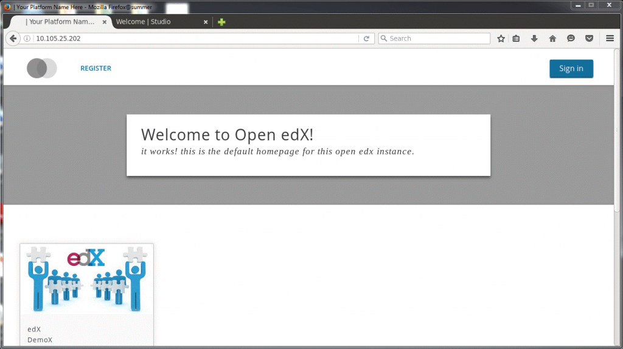Click the Firefox icon in title bar
Viewport: 623px width, 349px height.
coord(7,7)
